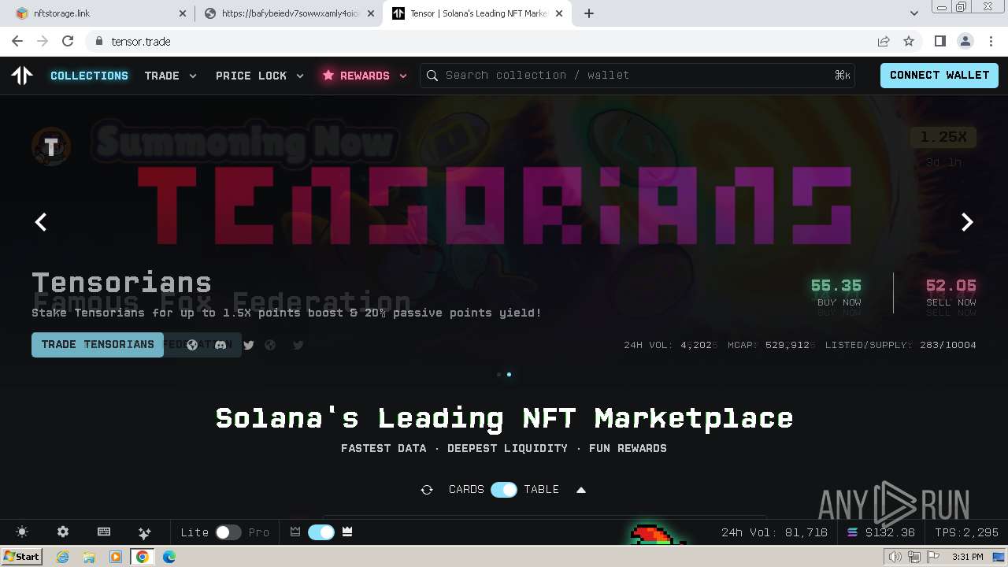Go back in browser history
Viewport: 1008px width, 567px height.
[17, 41]
